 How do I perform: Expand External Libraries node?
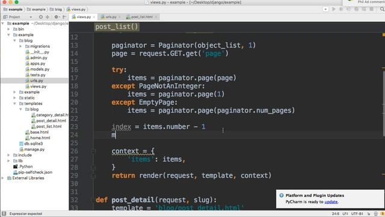2,178
